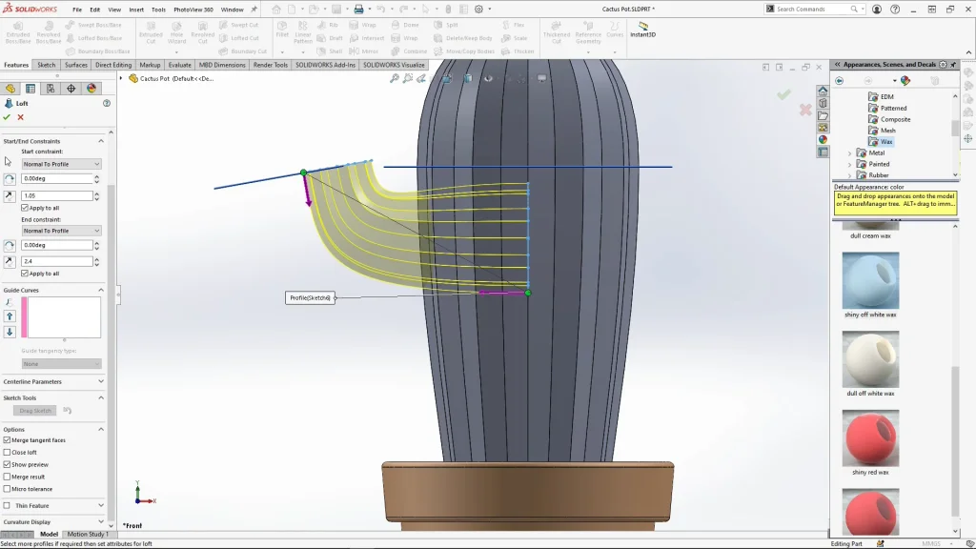976x549 pixels.
Task: Enable the Close loft checkbox
Action: pos(8,453)
